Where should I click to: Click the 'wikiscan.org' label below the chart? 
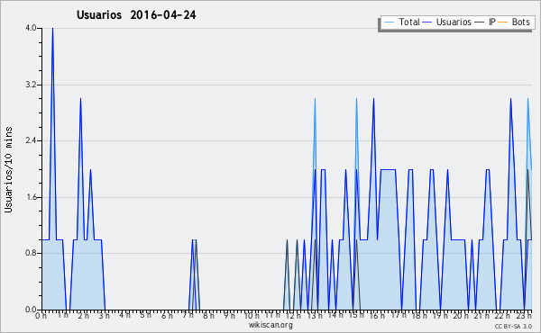coord(270,325)
